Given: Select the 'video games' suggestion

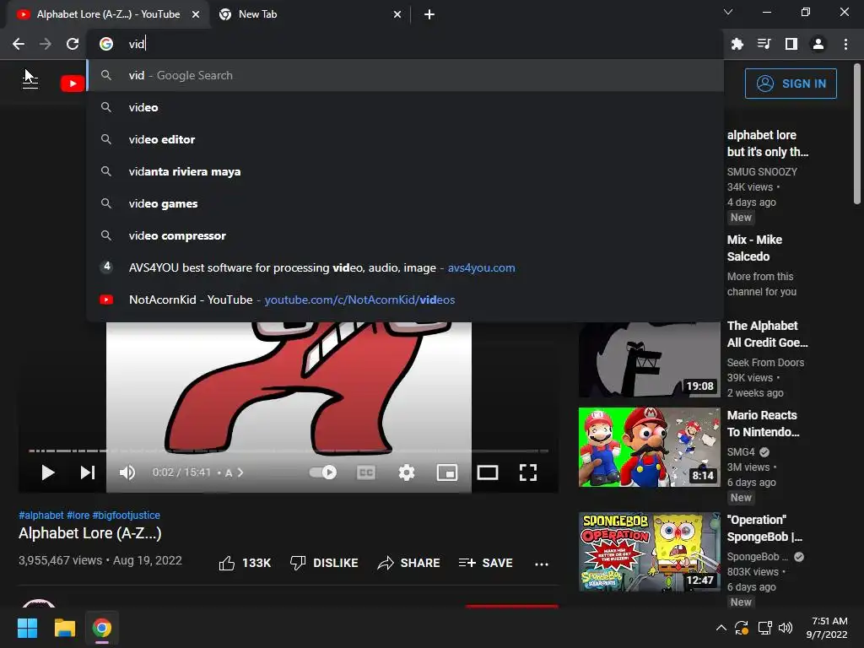Looking at the screenshot, I should tap(405, 203).
